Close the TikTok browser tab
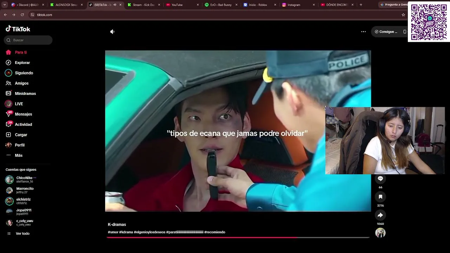Screen dimensions: 450x253 pyautogui.click(x=120, y=5)
